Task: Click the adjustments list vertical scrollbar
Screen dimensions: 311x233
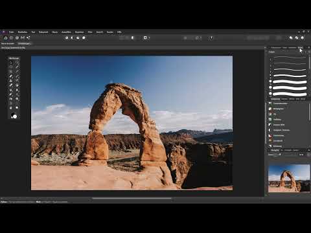Action: click(309, 111)
